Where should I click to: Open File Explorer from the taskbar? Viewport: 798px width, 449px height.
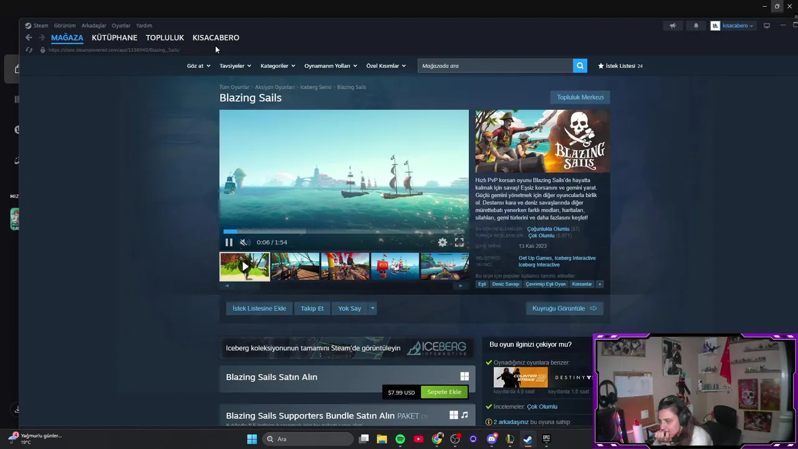point(382,439)
